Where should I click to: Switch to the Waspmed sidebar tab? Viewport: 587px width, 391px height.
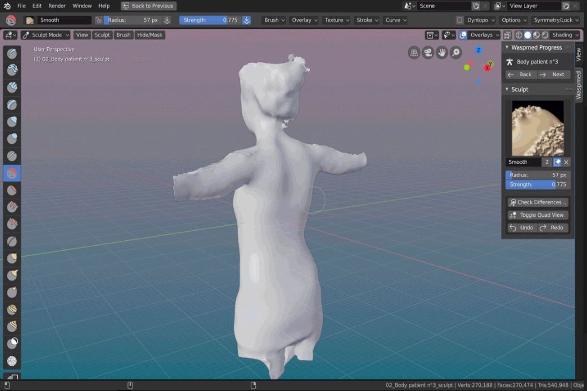pos(578,85)
